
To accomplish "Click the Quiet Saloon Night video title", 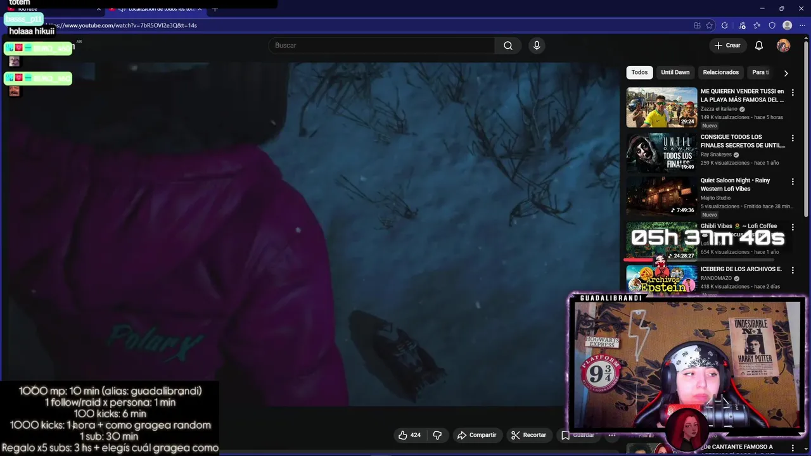I will click(735, 184).
